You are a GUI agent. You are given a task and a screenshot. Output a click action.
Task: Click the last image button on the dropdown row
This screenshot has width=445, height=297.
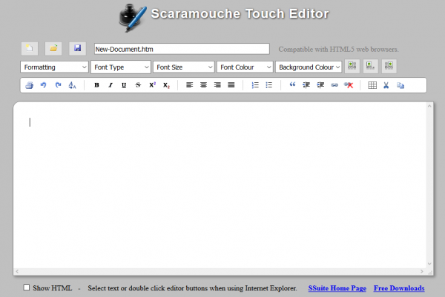pyautogui.click(x=389, y=67)
